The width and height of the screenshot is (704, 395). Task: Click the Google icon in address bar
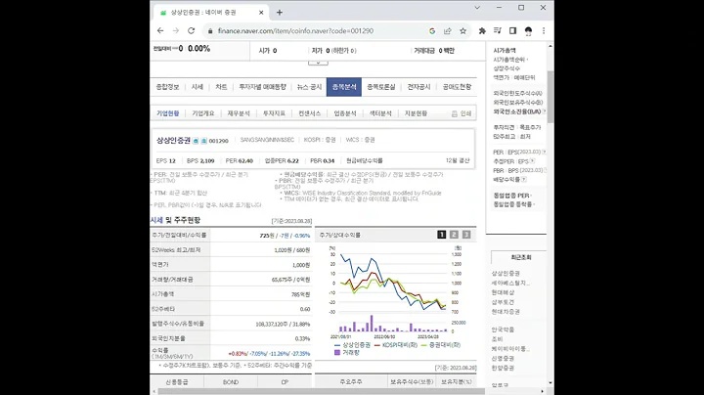[432, 30]
